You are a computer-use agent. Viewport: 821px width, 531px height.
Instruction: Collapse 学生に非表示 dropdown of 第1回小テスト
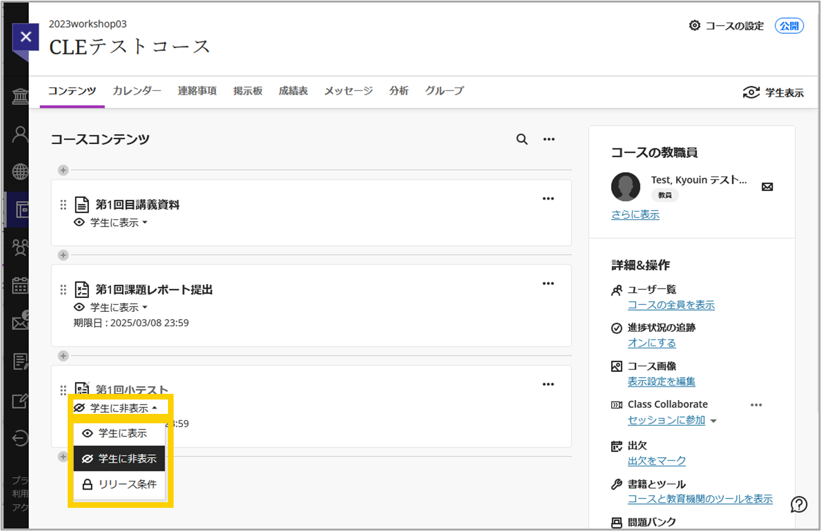pos(116,408)
